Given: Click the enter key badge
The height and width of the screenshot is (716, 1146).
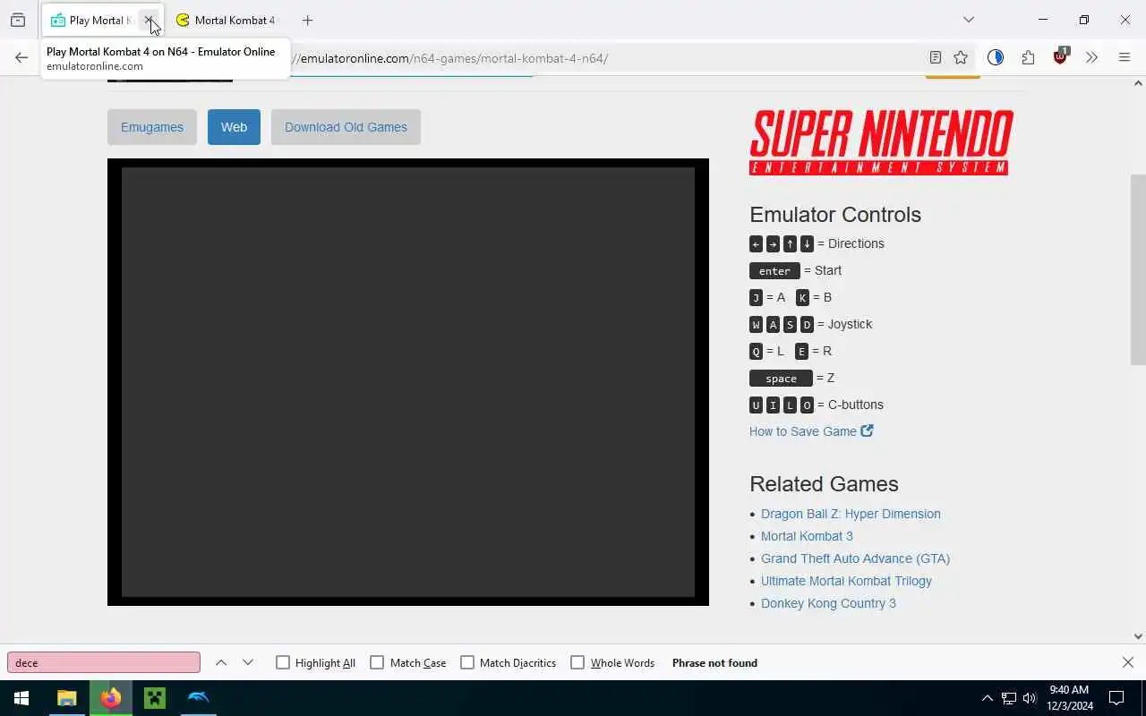Looking at the screenshot, I should [774, 270].
